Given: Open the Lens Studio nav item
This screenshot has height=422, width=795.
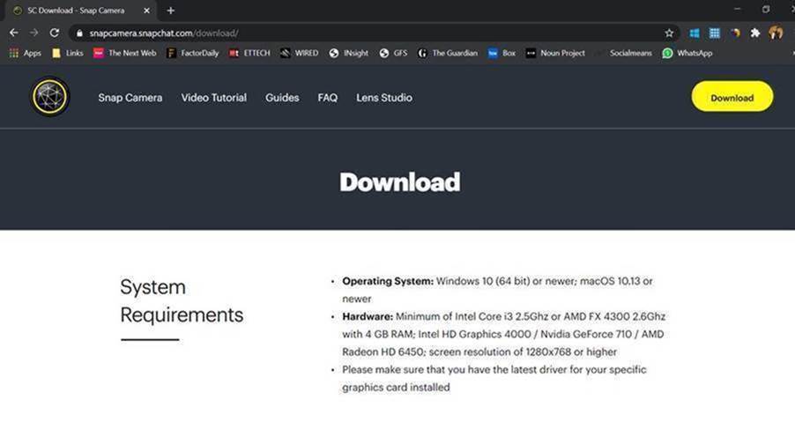Looking at the screenshot, I should click(384, 98).
